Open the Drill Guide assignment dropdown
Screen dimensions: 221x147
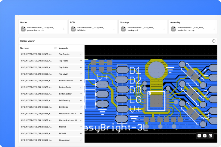70,107
